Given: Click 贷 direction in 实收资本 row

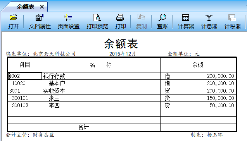Looking at the screenshot, I should [x=168, y=91].
